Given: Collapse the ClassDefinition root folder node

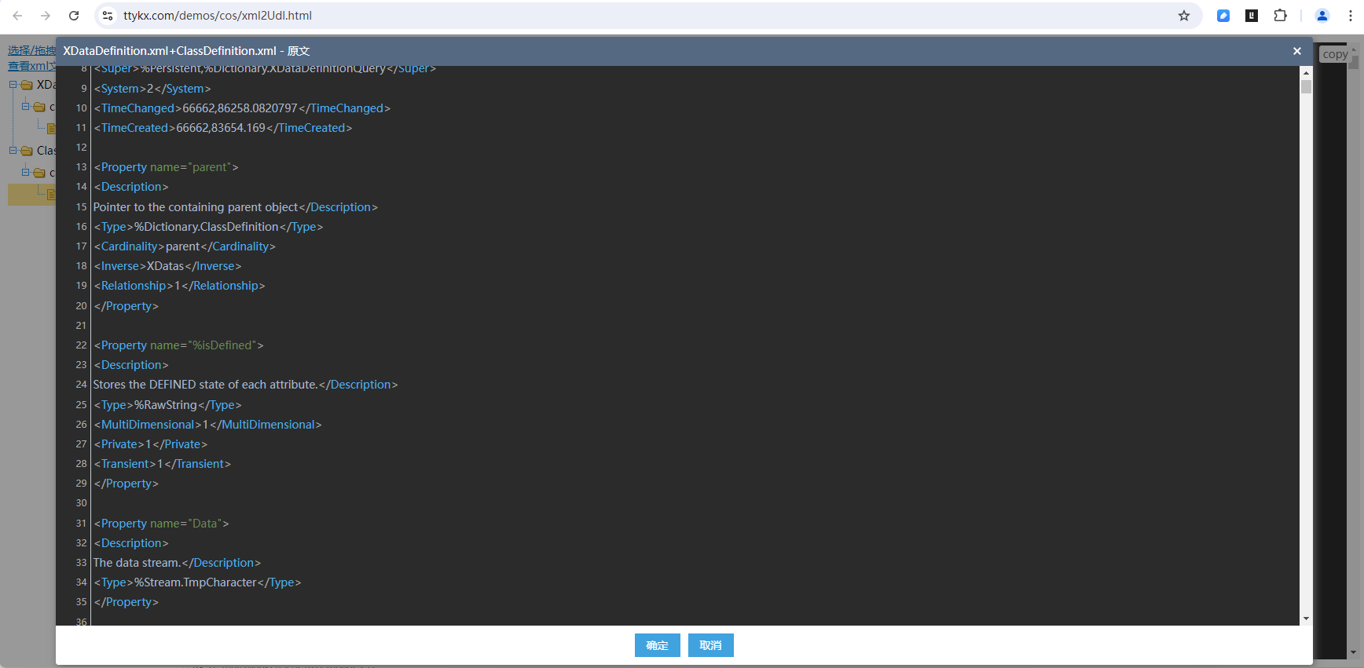Looking at the screenshot, I should tap(13, 151).
